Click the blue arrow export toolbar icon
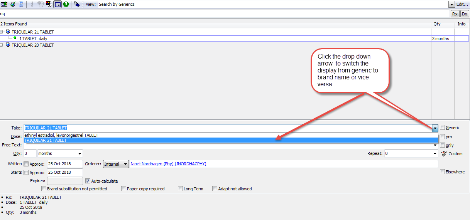 point(77,4)
